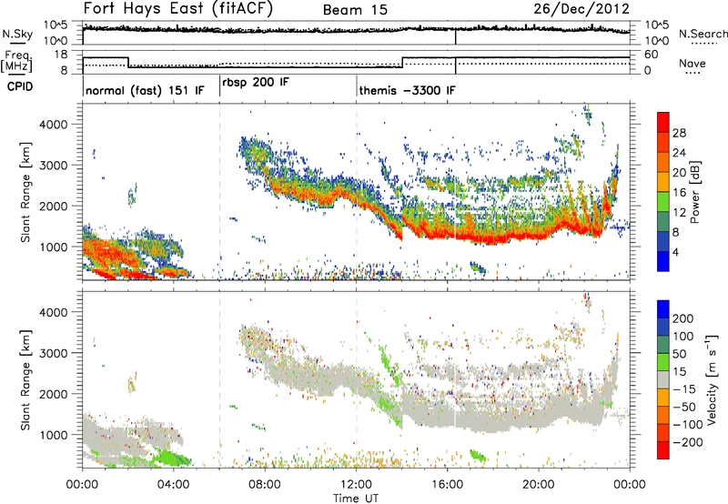The image size is (728, 504).
Task: Click the "1000" tick on the power panel
Action: tap(53, 247)
